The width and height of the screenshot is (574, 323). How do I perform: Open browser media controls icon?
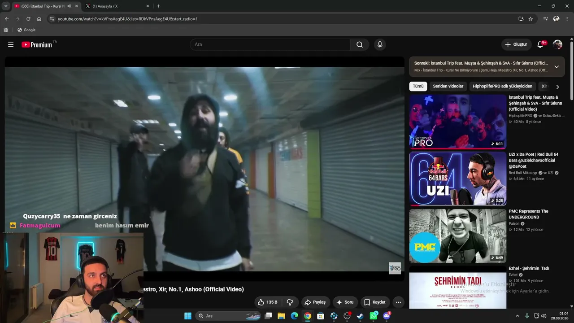click(x=545, y=19)
